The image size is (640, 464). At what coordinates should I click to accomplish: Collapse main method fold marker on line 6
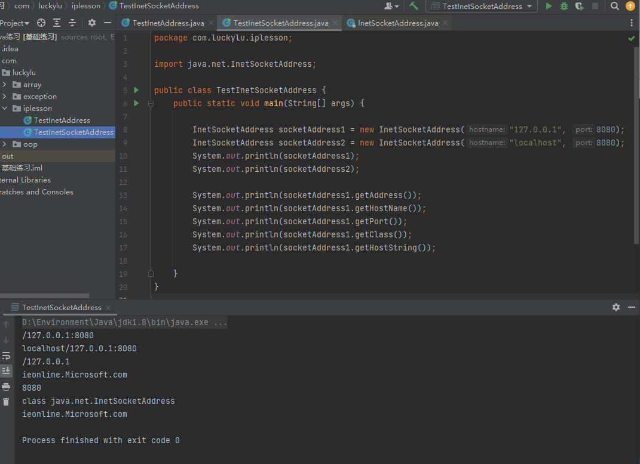pos(151,103)
